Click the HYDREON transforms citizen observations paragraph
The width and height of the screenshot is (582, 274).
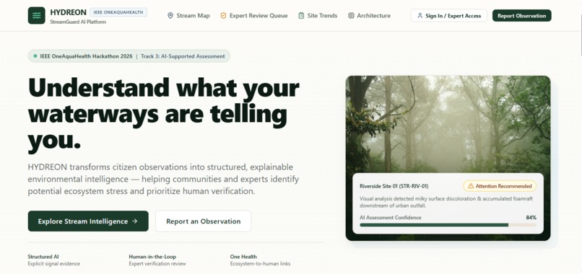163,179
